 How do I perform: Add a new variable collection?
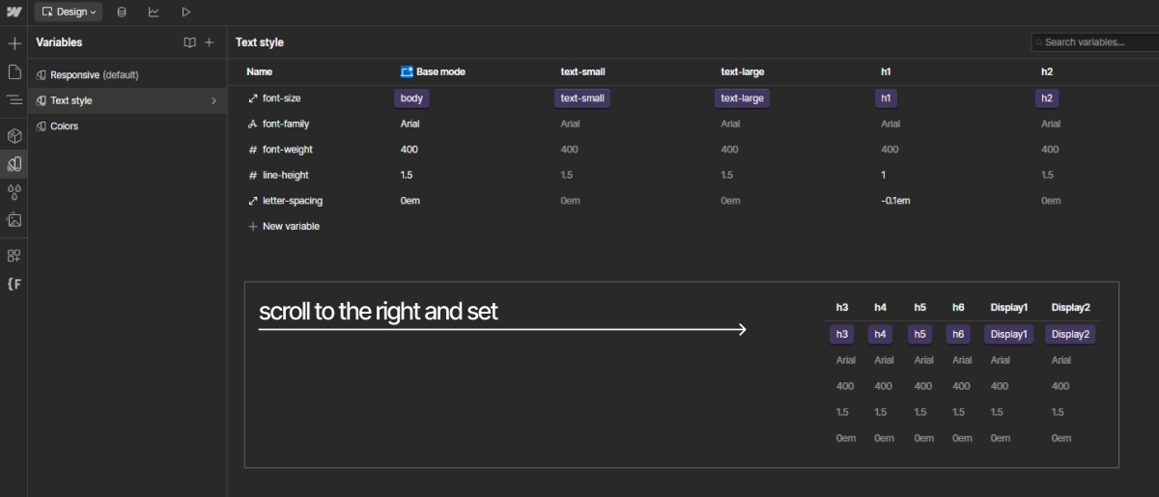point(209,42)
